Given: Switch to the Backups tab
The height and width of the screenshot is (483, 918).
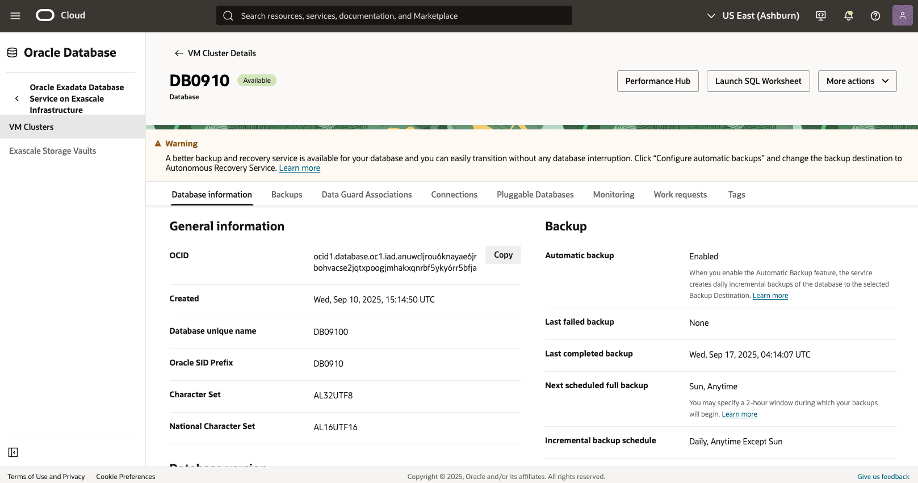Looking at the screenshot, I should pyautogui.click(x=287, y=195).
